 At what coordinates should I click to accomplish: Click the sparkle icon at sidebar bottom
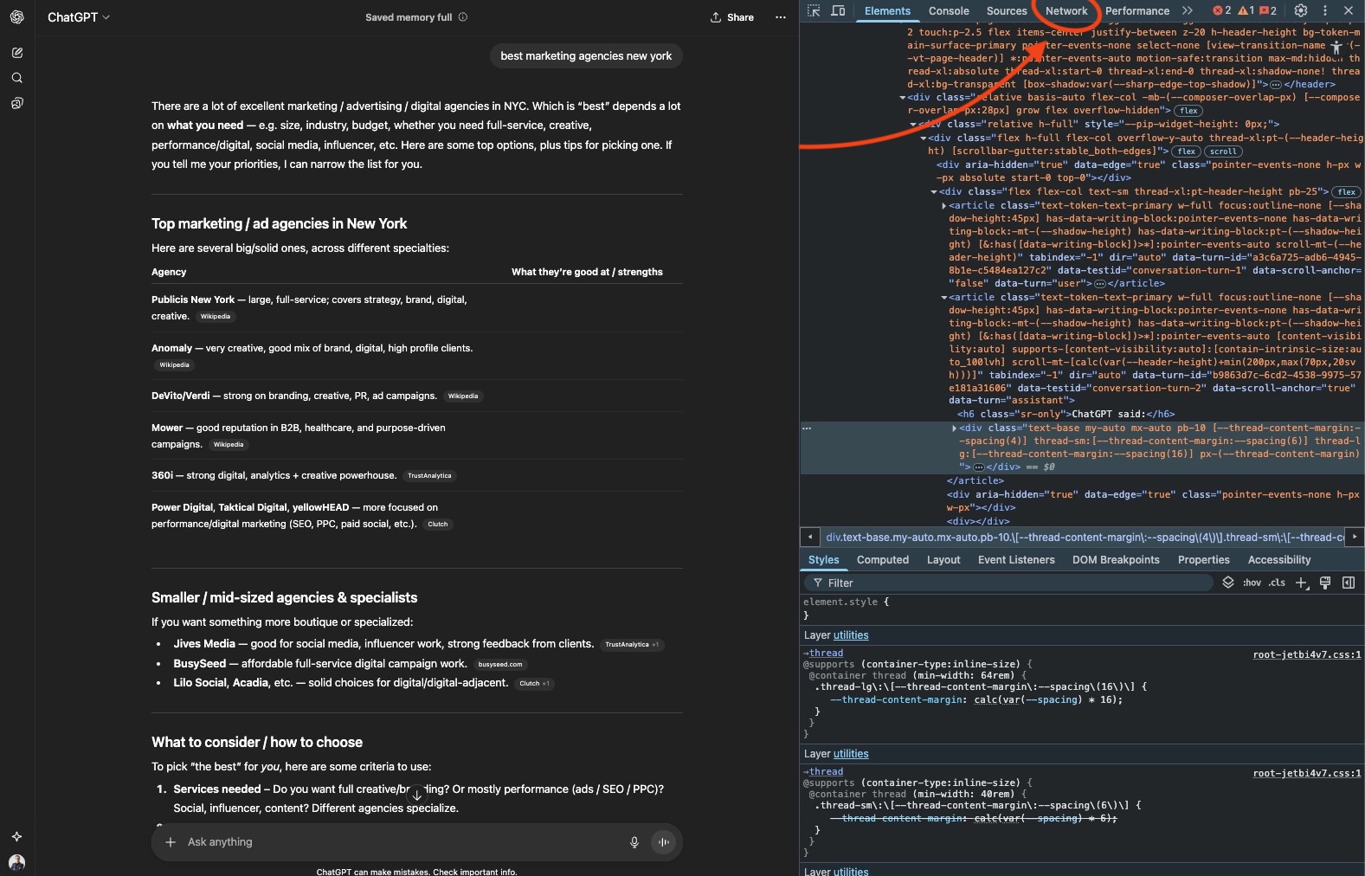click(x=16, y=836)
